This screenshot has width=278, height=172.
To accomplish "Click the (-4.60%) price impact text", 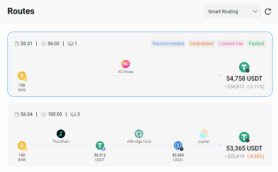I will point(256,156).
